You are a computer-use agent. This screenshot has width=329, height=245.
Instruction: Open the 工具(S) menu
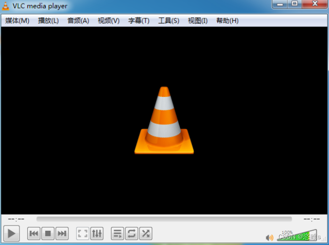click(168, 21)
